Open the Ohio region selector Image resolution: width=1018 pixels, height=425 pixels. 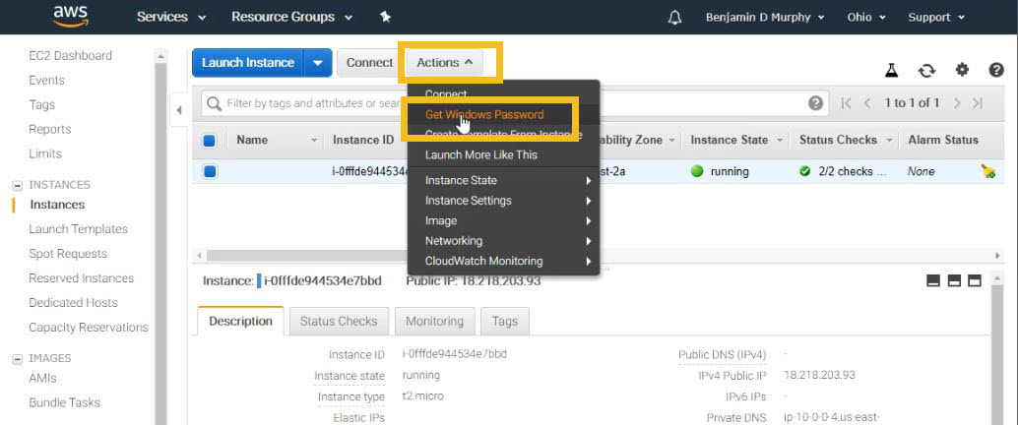[865, 17]
